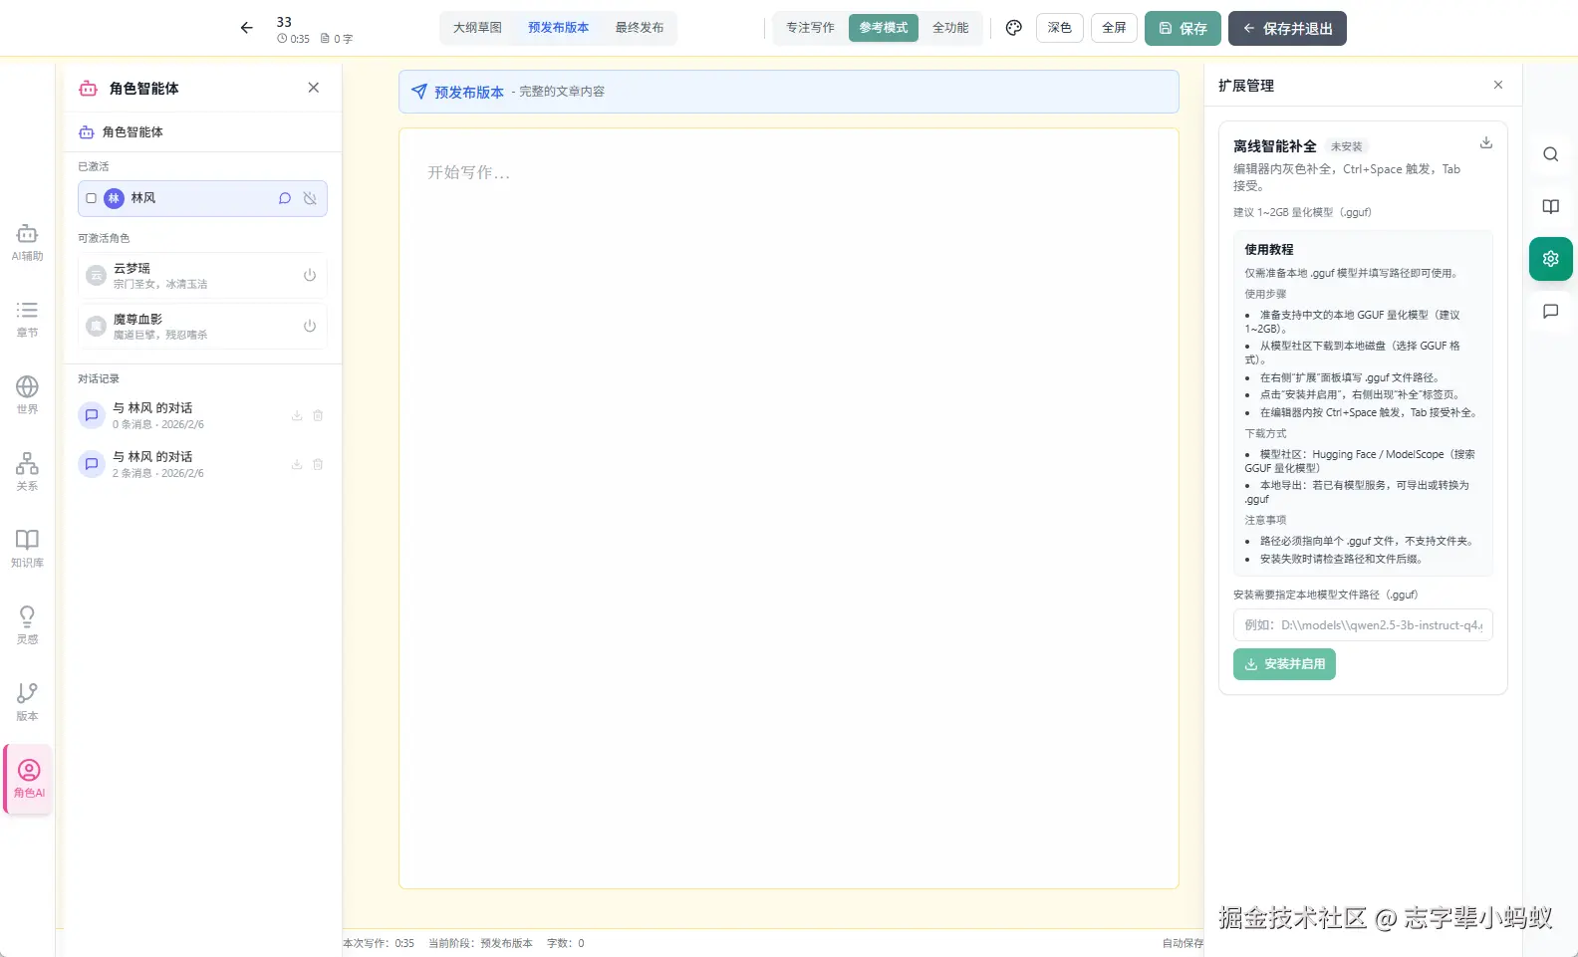Viewport: 1578px width, 957px height.
Task: Focus the .gguf model path input
Action: (1363, 625)
